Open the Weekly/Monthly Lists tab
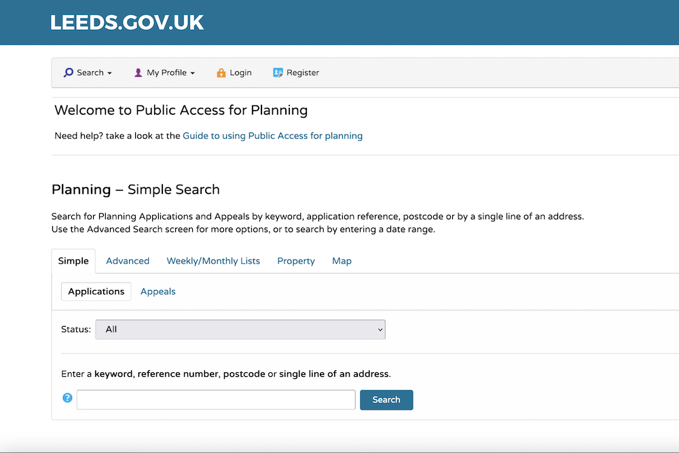The image size is (679, 453). point(213,261)
